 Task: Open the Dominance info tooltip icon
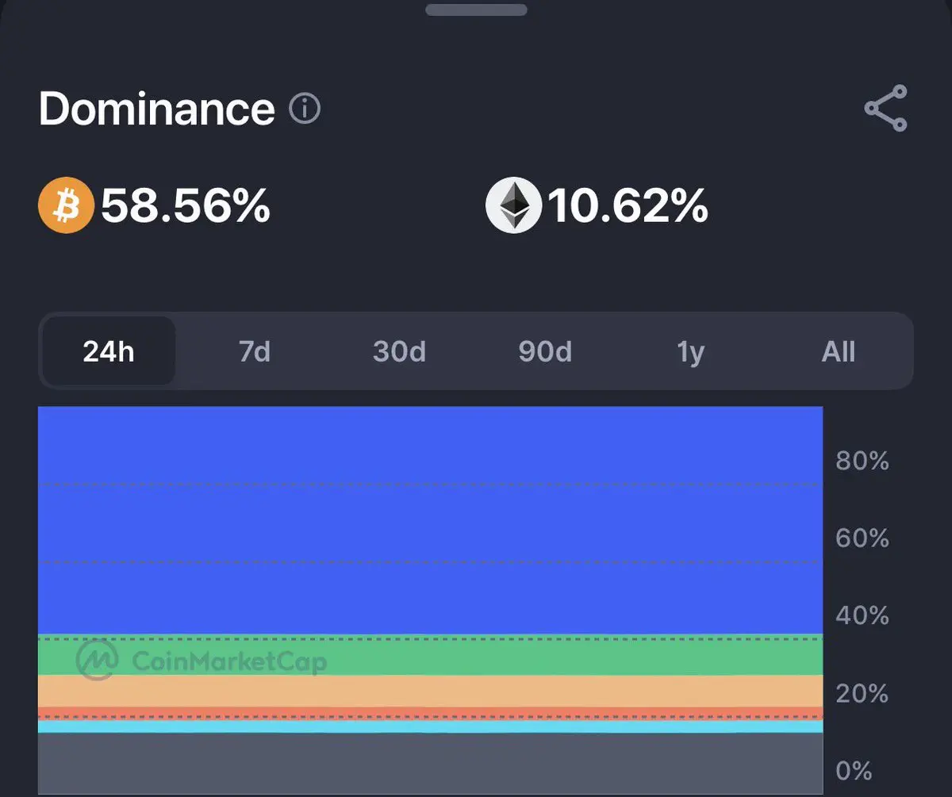coord(305,109)
